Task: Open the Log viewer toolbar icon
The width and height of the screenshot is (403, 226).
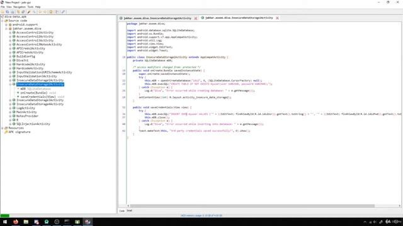Action: coord(57,12)
